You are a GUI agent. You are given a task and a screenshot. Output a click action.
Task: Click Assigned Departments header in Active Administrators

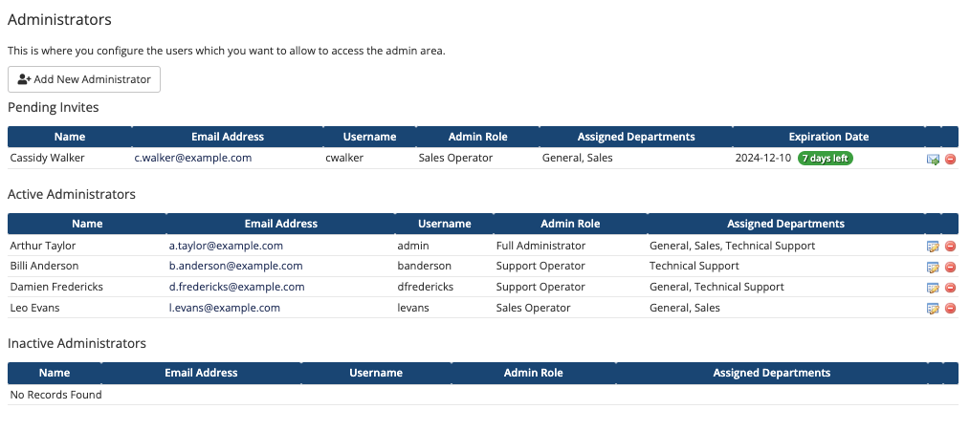pyautogui.click(x=785, y=224)
